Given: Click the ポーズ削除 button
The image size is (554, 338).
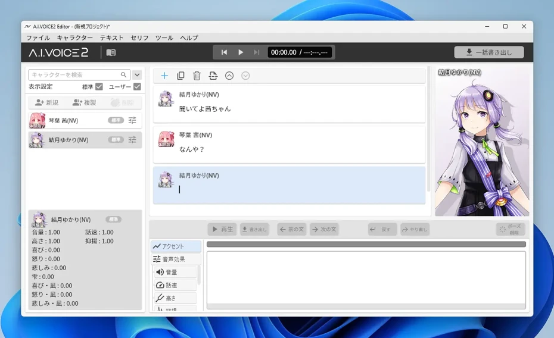Looking at the screenshot, I should (510, 229).
